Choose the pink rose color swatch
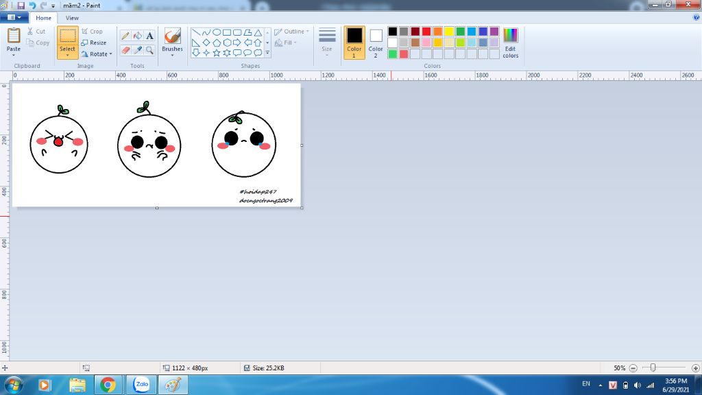Screen dimensions: 702x395 pyautogui.click(x=426, y=43)
